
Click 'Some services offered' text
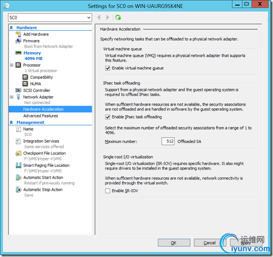click(x=44, y=147)
